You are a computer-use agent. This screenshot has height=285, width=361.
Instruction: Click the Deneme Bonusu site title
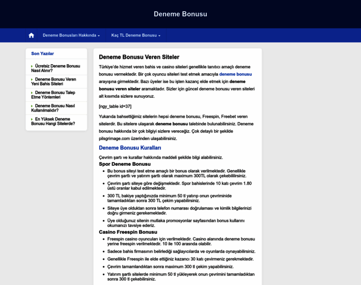[180, 14]
